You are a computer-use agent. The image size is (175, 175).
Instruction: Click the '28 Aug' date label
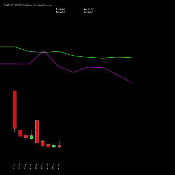[19, 167]
